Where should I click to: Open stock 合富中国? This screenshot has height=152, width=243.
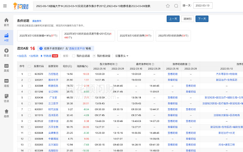tap(53, 121)
